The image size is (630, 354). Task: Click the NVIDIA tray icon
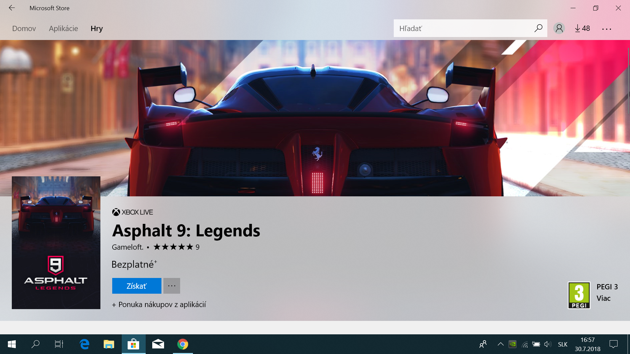point(513,344)
